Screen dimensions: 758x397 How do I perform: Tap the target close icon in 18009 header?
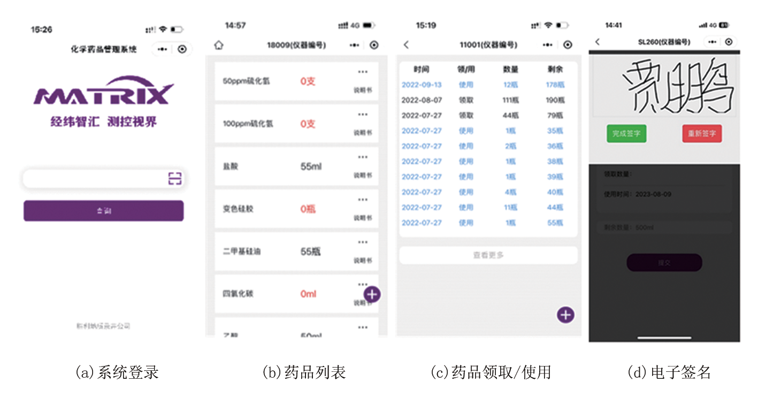[374, 45]
